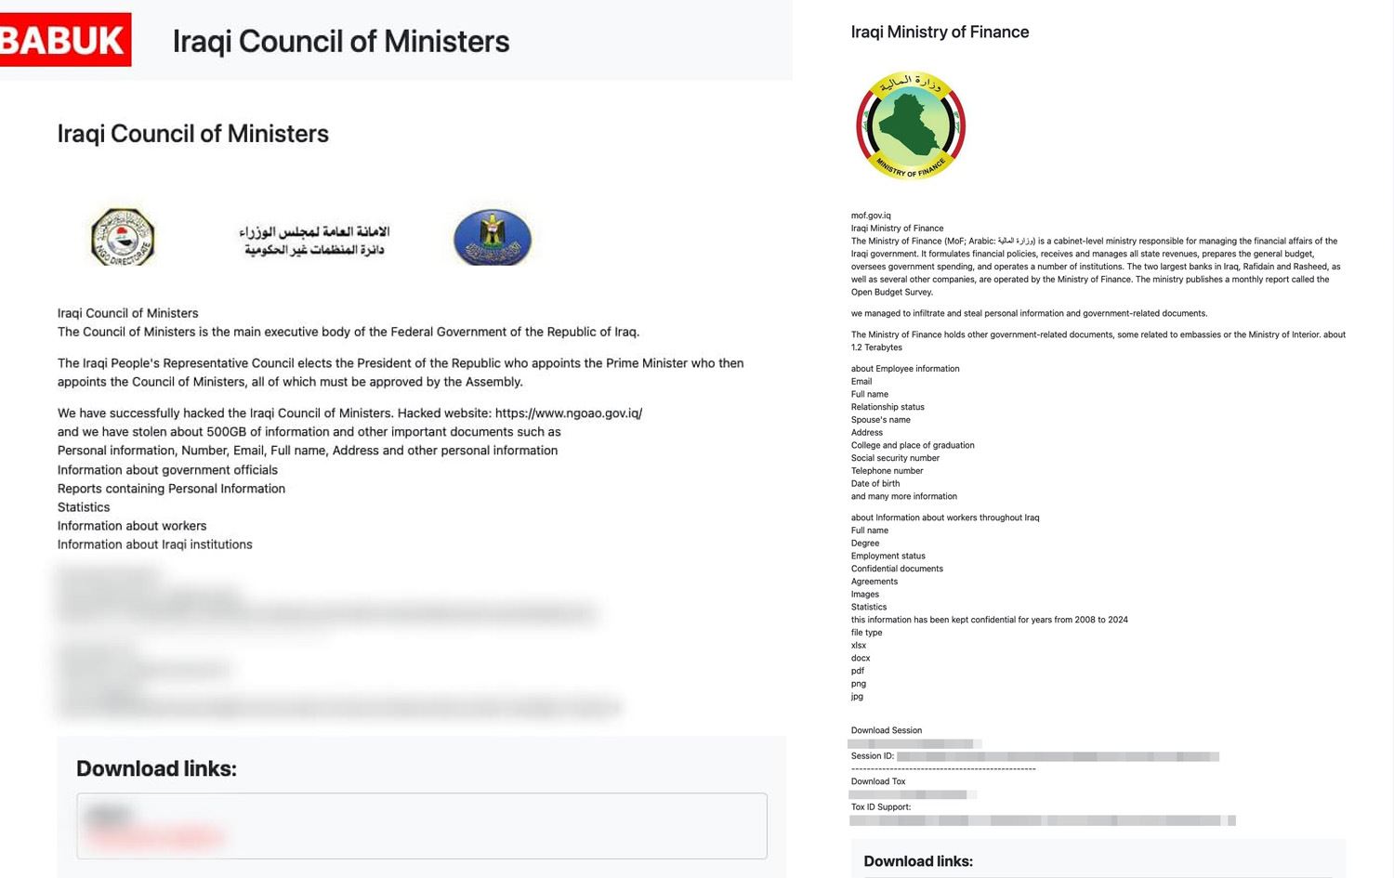1394x878 pixels.
Task: Click the Ministry of Finance round logo
Action: (910, 125)
